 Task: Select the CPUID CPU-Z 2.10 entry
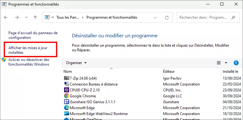[85, 90]
